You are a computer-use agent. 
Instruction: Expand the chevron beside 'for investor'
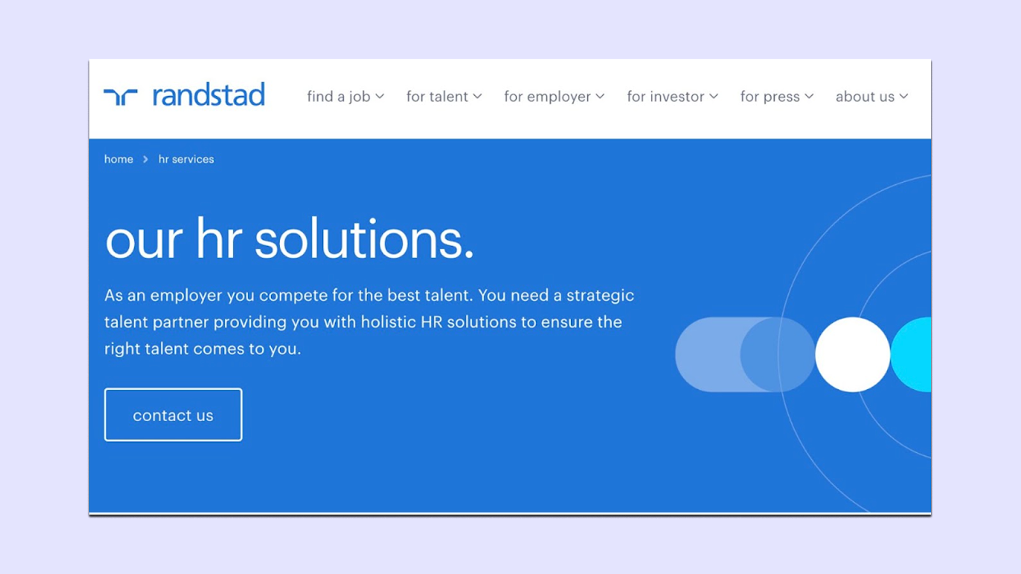pyautogui.click(x=714, y=97)
